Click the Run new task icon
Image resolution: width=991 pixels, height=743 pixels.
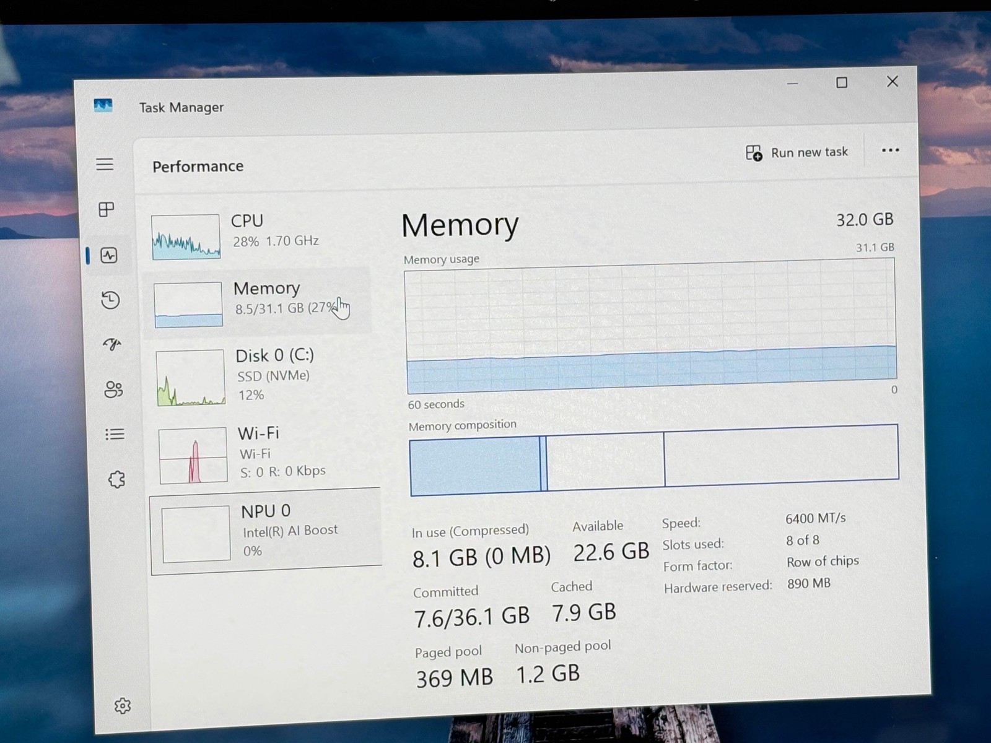(754, 153)
